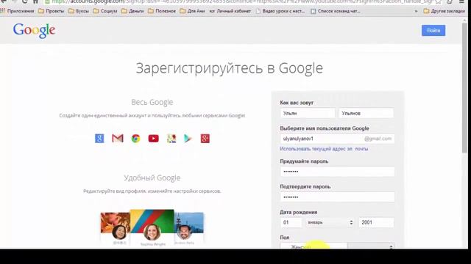The height and width of the screenshot is (264, 471).
Task: Open the Видео уроки bookmark
Action: pos(280,11)
